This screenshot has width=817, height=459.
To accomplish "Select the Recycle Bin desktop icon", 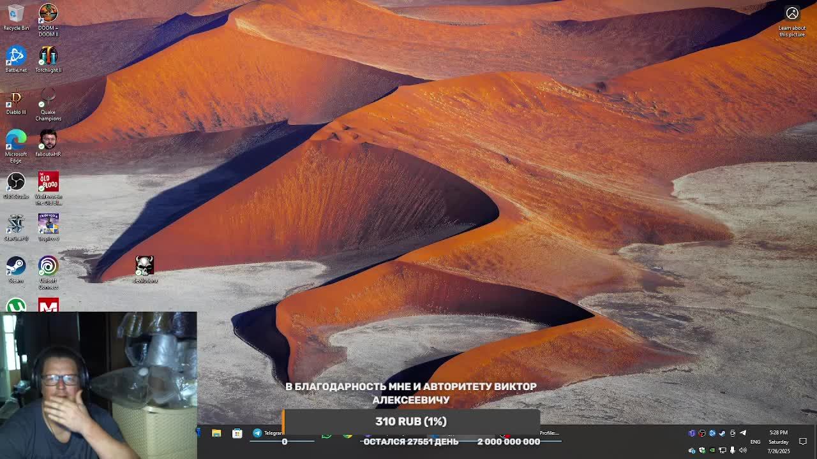I will click(16, 18).
